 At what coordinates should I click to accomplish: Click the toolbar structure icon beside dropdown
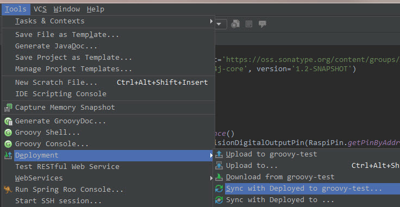tap(235, 24)
